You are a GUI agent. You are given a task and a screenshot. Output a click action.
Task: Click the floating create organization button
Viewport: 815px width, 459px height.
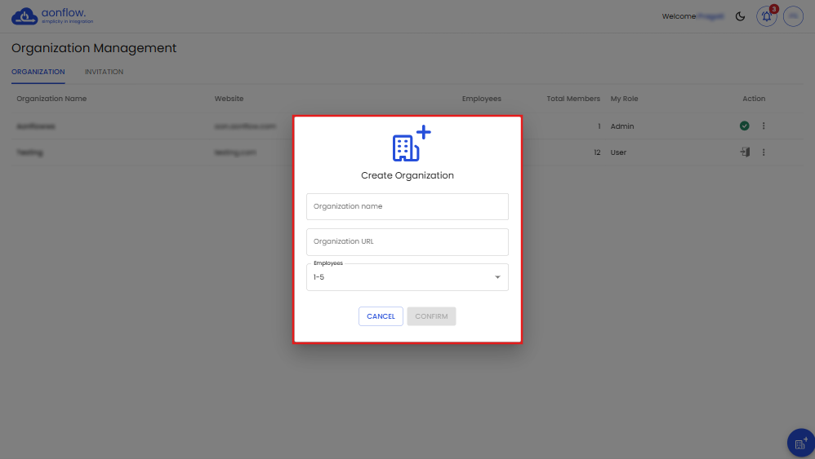(x=800, y=444)
